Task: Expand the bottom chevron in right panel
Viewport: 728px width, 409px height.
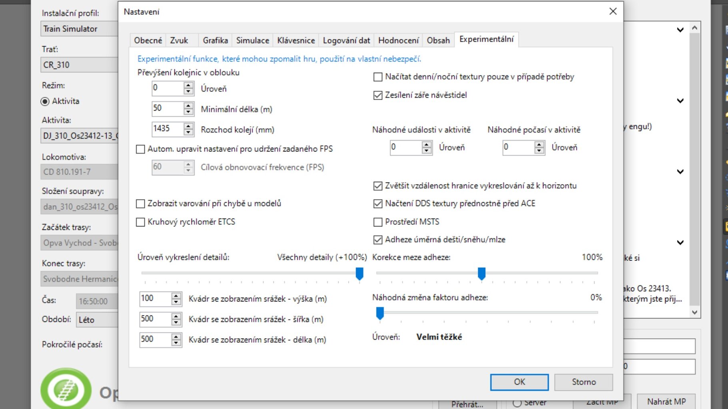Action: tap(680, 242)
